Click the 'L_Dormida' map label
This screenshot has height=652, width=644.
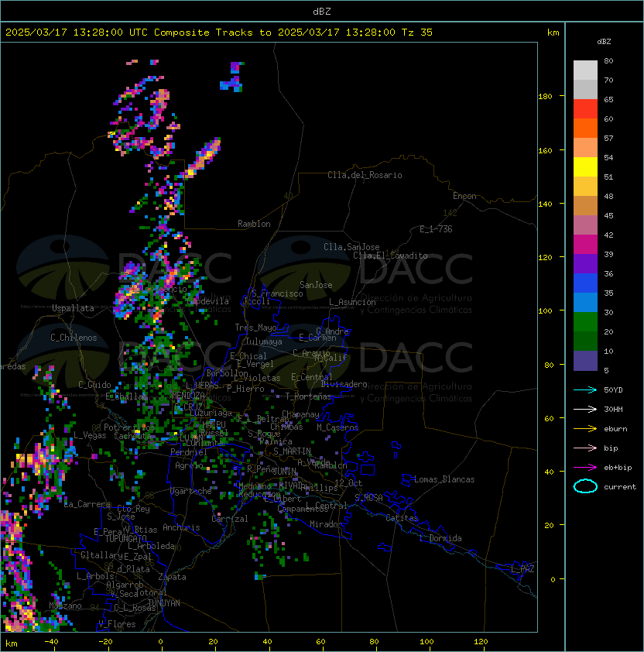tap(440, 538)
